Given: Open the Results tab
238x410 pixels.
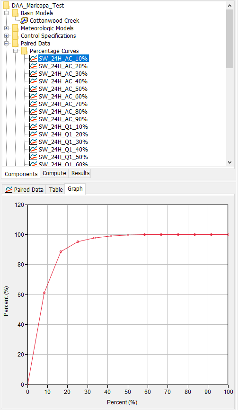Looking at the screenshot, I should 80,173.
